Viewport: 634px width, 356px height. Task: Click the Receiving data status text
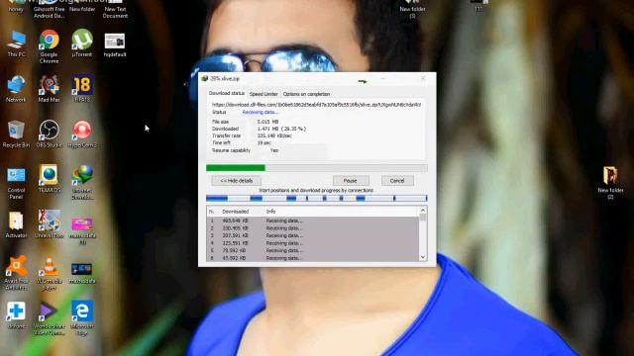pos(260,112)
